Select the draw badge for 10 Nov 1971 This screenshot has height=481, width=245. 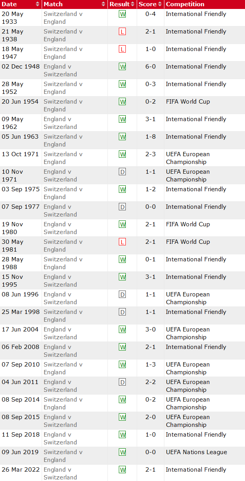pyautogui.click(x=122, y=172)
